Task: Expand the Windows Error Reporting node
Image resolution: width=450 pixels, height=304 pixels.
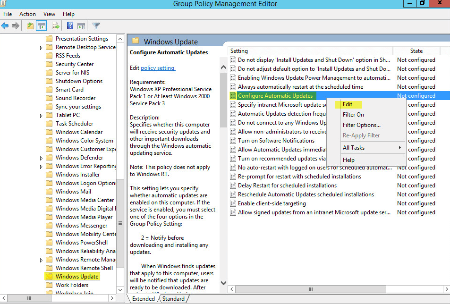Action: coord(41,167)
